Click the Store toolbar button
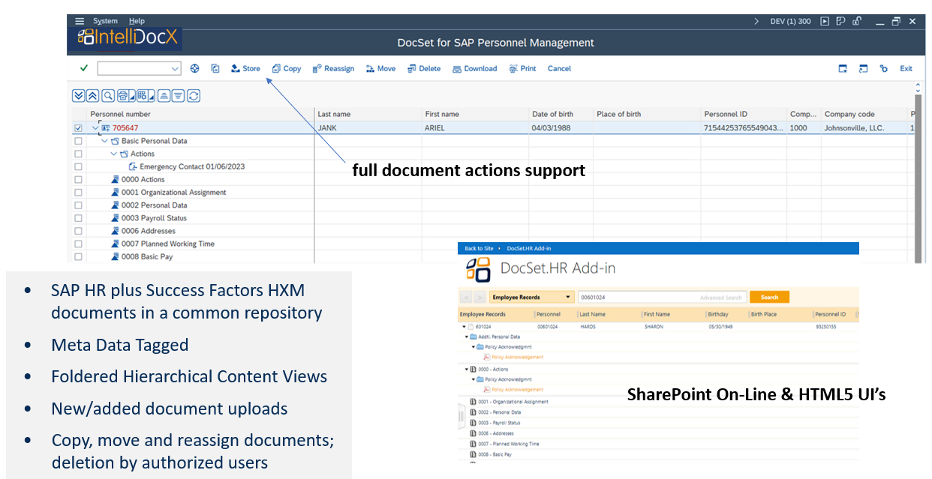 click(245, 68)
